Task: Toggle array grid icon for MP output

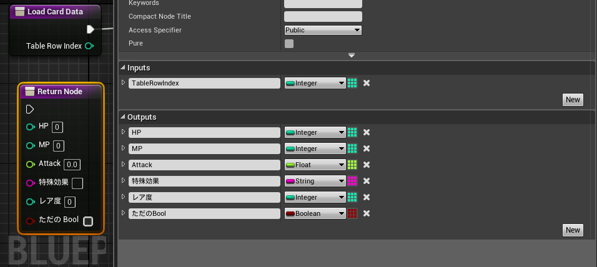Action: (352, 148)
